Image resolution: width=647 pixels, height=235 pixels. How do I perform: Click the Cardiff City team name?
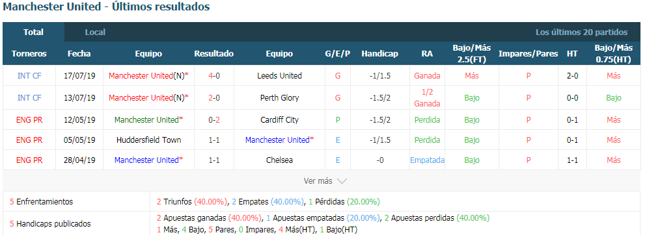(279, 120)
